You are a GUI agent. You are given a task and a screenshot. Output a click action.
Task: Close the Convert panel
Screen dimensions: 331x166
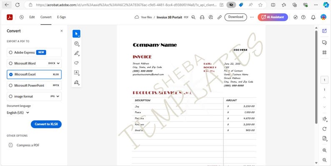point(62,31)
